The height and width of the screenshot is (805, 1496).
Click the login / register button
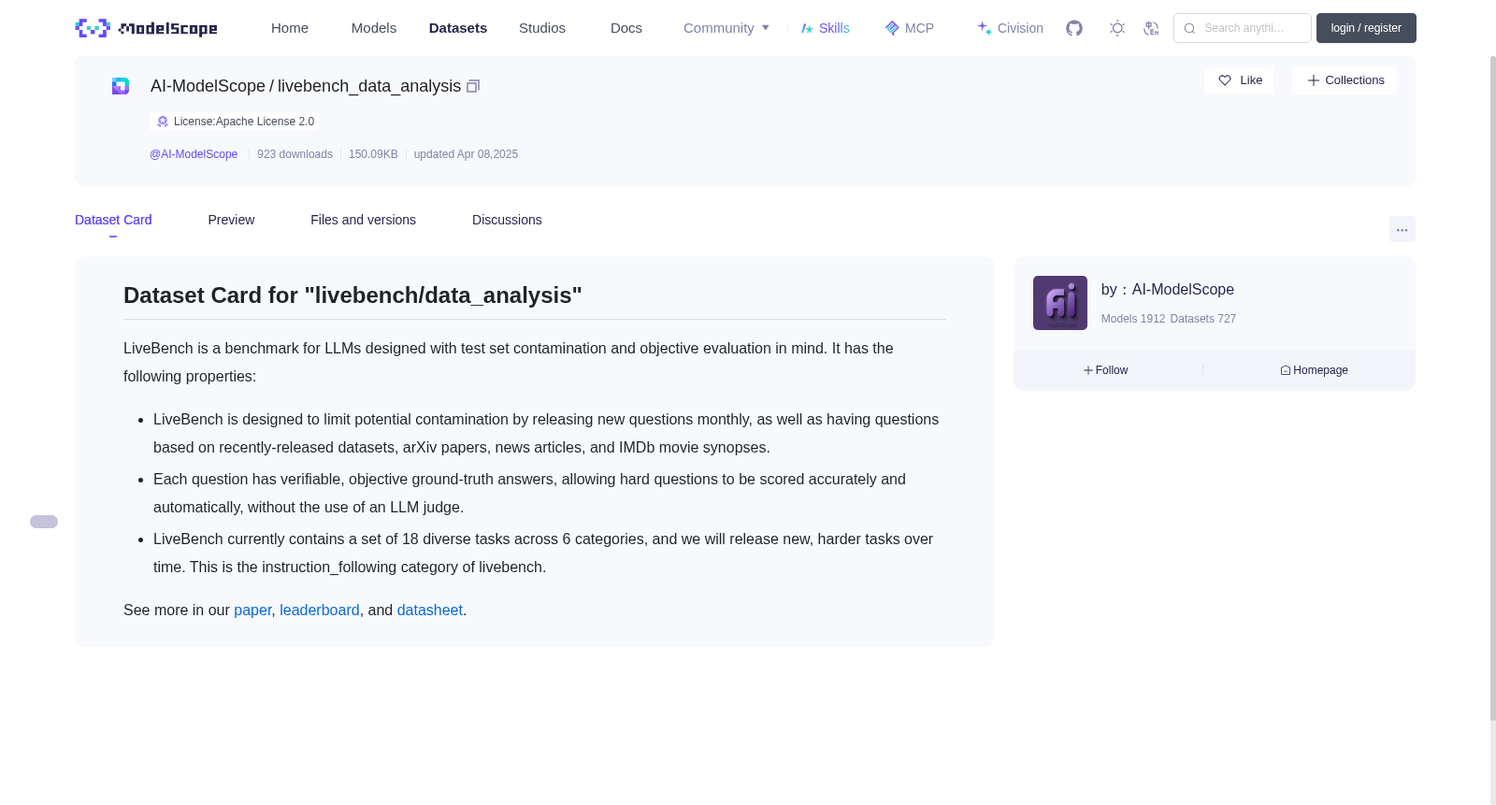(1366, 28)
